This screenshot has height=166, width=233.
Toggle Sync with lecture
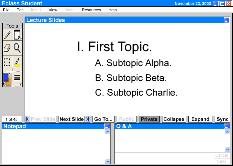(x=222, y=119)
